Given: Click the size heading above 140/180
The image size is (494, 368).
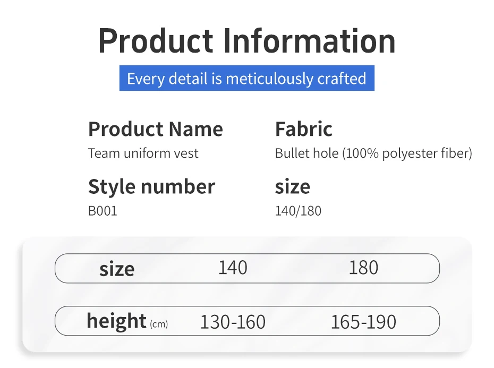Looking at the screenshot, I should coord(292,187).
